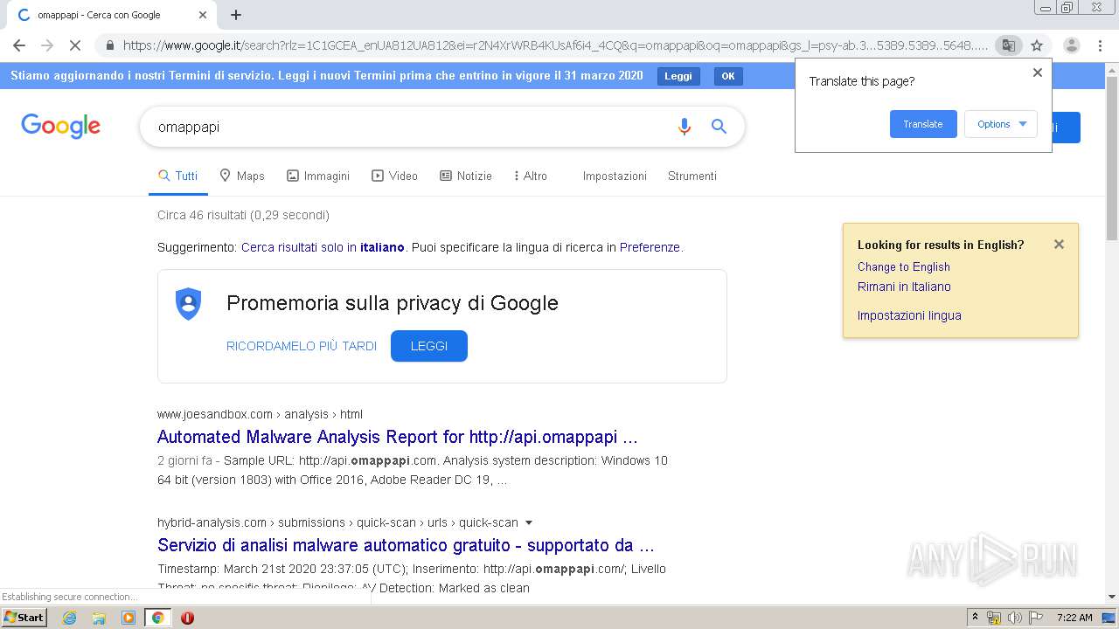Switch to the Maps tab
Viewport: 1119px width, 629px height.
242,176
